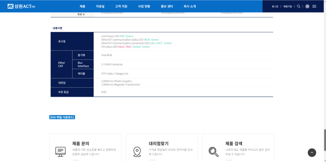Screen dimensions: 326x162
Task: Open the 자료실 menu
Action: [x=100, y=6]
